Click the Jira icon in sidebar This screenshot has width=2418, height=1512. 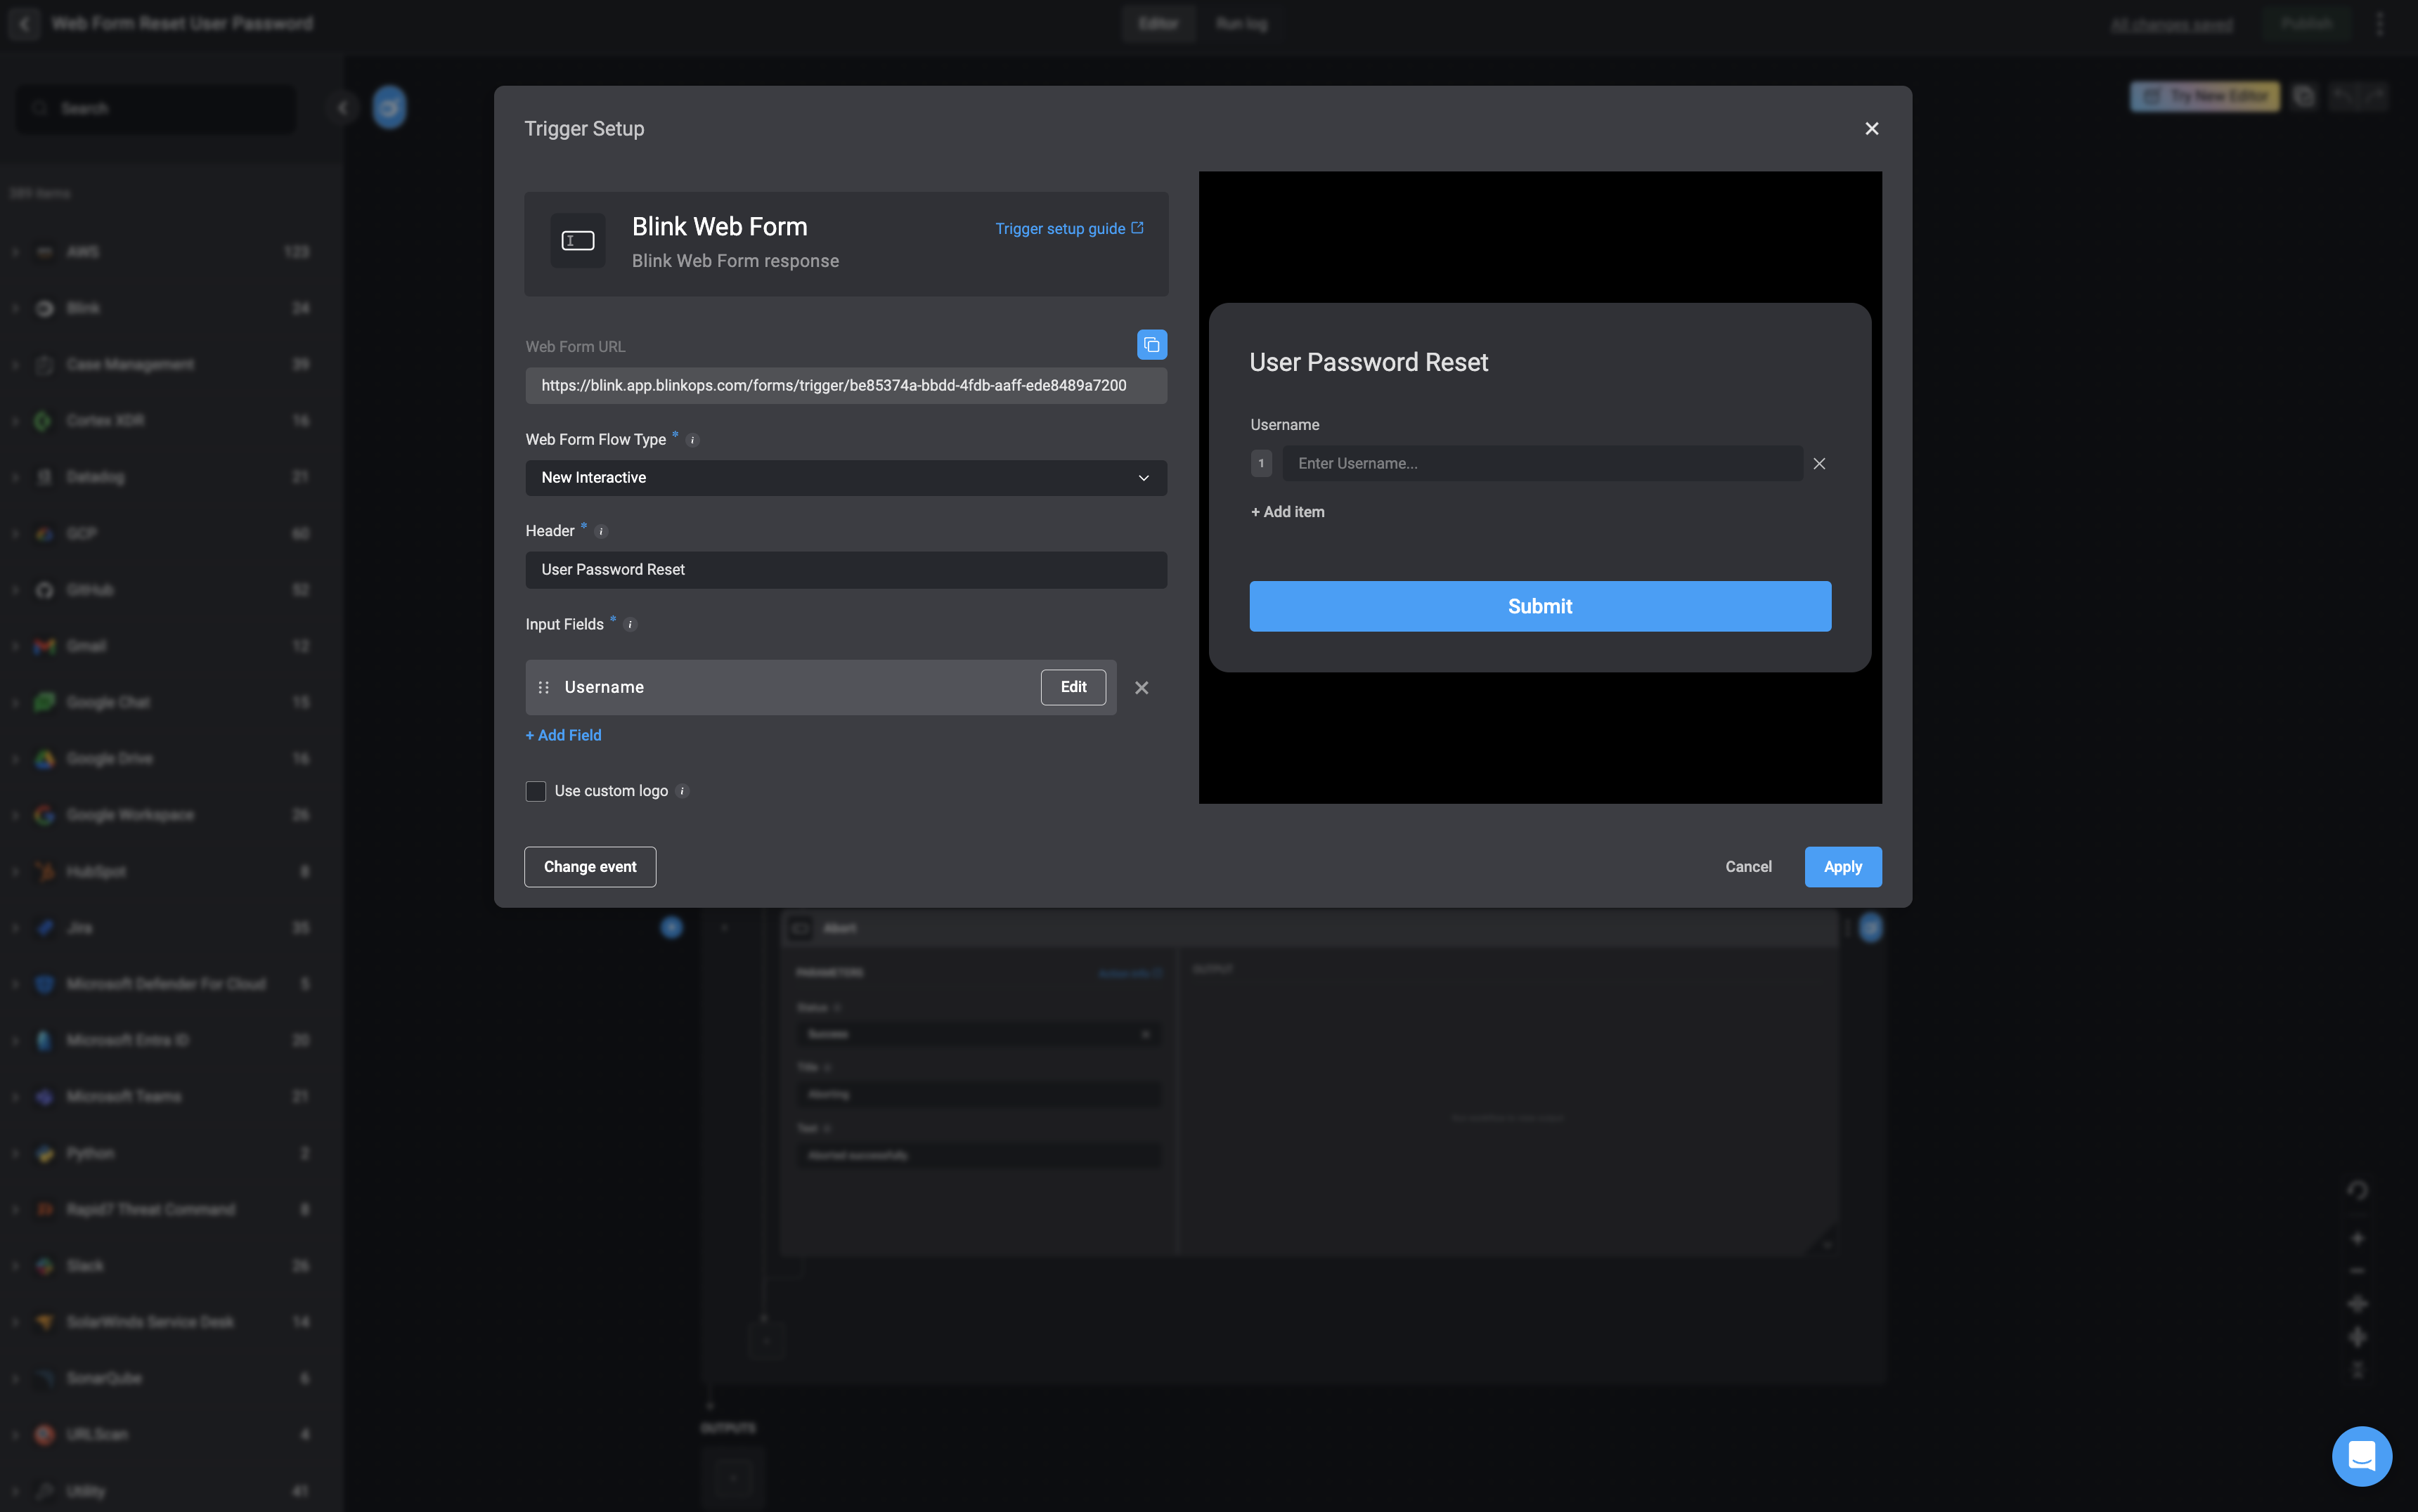coord(44,928)
